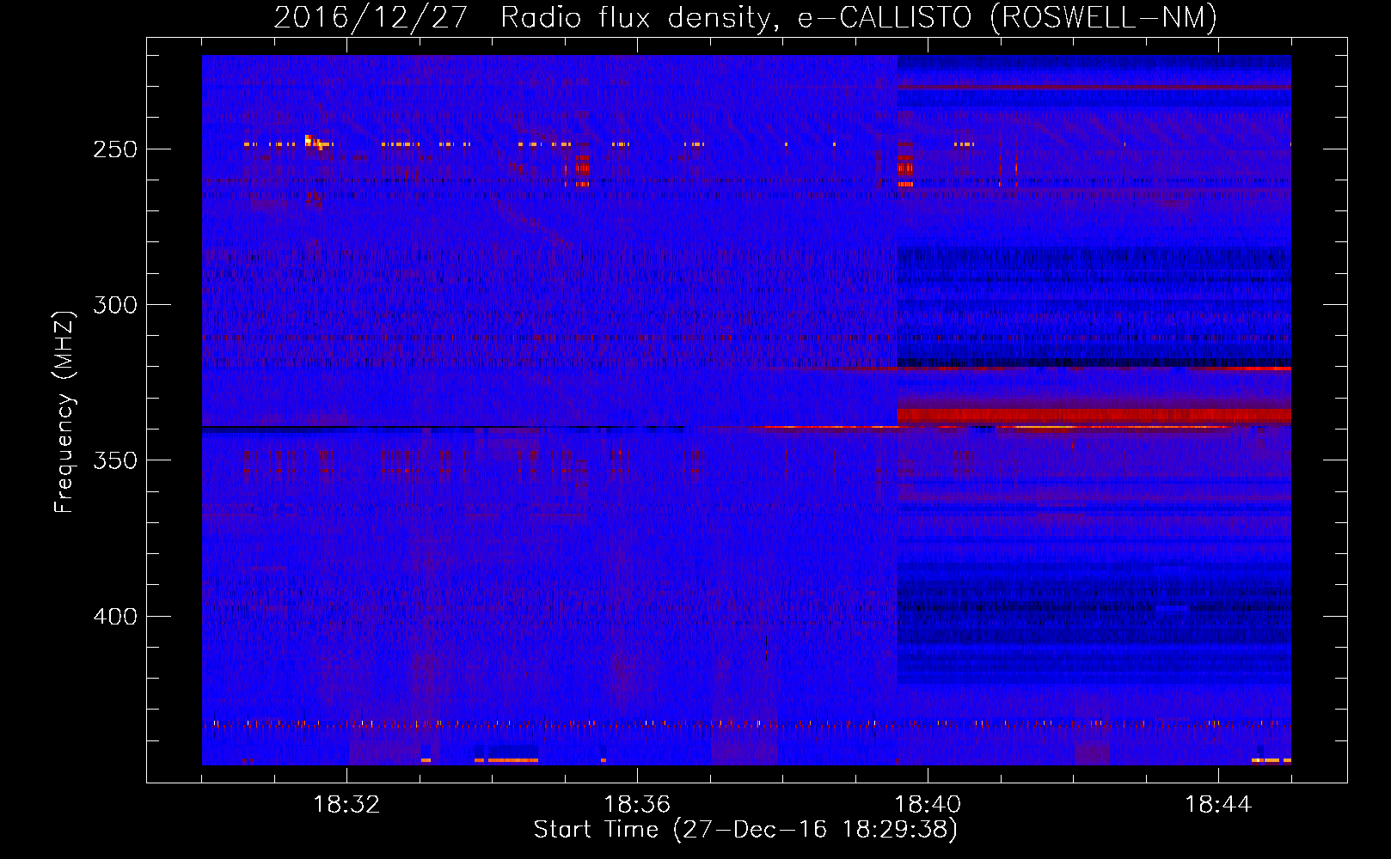Click the plot title '2016/12/27 Radio flux density'

[x=526, y=18]
